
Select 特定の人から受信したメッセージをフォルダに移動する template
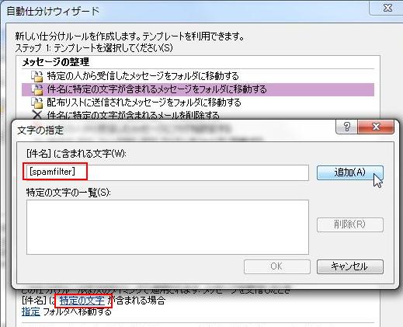pos(143,76)
